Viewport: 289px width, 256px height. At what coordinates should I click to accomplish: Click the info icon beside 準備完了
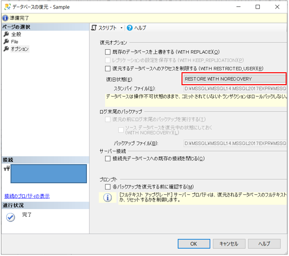5,18
